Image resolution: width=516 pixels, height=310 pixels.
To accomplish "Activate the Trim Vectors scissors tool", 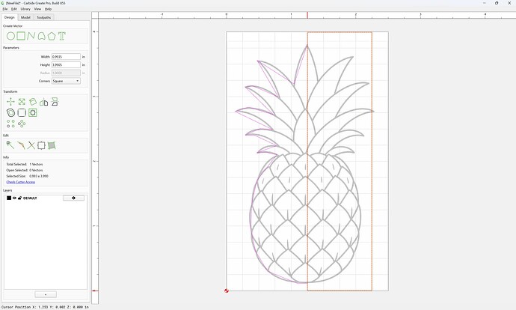I will point(31,145).
